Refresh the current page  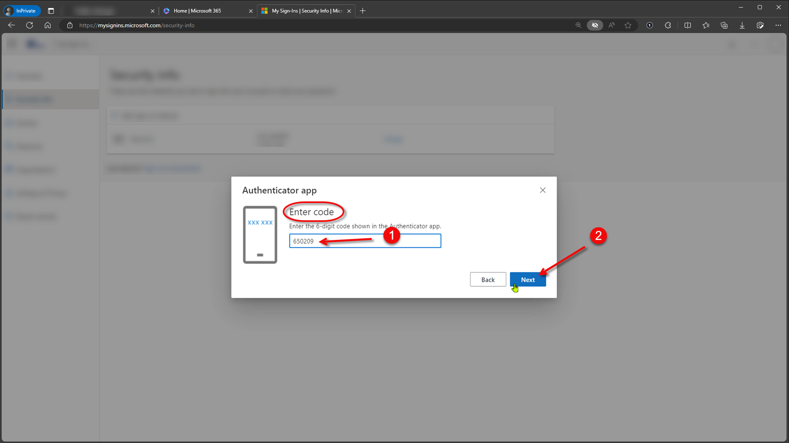[x=30, y=25]
